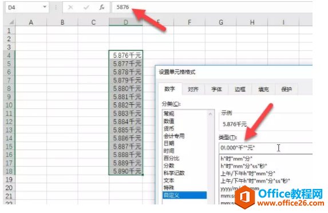Select column B header
Image resolution: width=328 pixels, height=213 pixels.
62,22
